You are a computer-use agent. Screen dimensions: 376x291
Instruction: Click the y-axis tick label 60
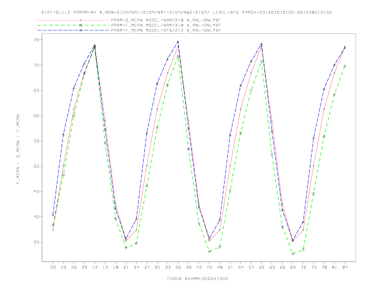point(36,116)
